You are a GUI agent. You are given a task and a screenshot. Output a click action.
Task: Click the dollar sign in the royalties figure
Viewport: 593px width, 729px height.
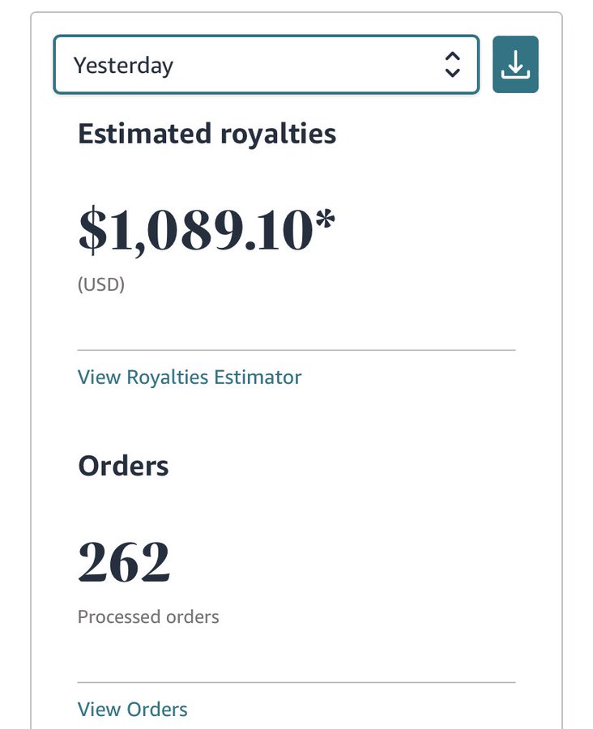[x=92, y=231]
